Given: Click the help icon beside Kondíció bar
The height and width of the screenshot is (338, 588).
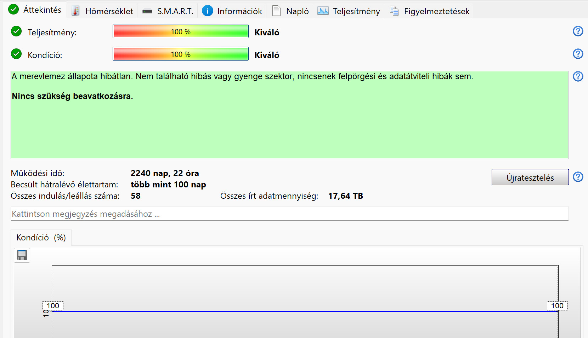Looking at the screenshot, I should tap(578, 54).
